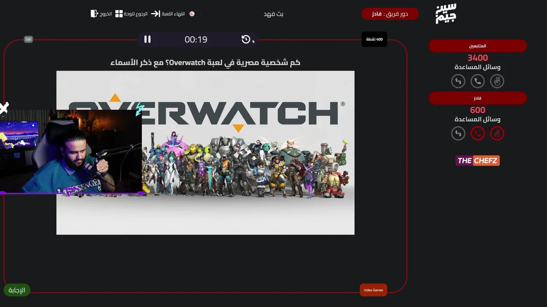Click the Overwatch question text in Arabic

pos(205,63)
